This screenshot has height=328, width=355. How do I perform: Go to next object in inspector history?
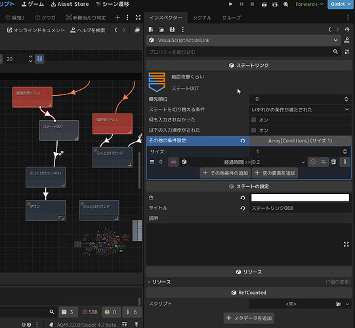tap(337, 30)
